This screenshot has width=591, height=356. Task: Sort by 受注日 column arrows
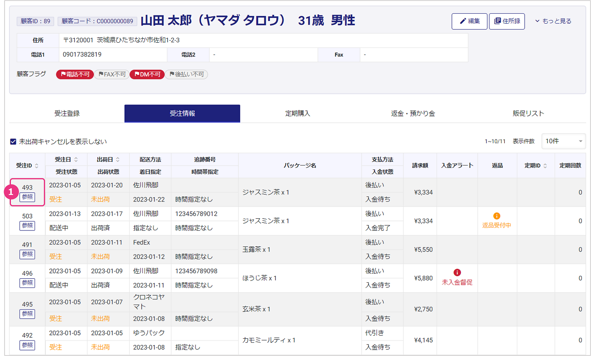(x=76, y=160)
